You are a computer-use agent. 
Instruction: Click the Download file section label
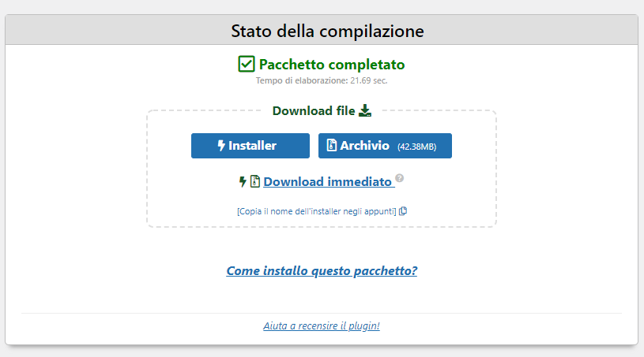point(314,111)
